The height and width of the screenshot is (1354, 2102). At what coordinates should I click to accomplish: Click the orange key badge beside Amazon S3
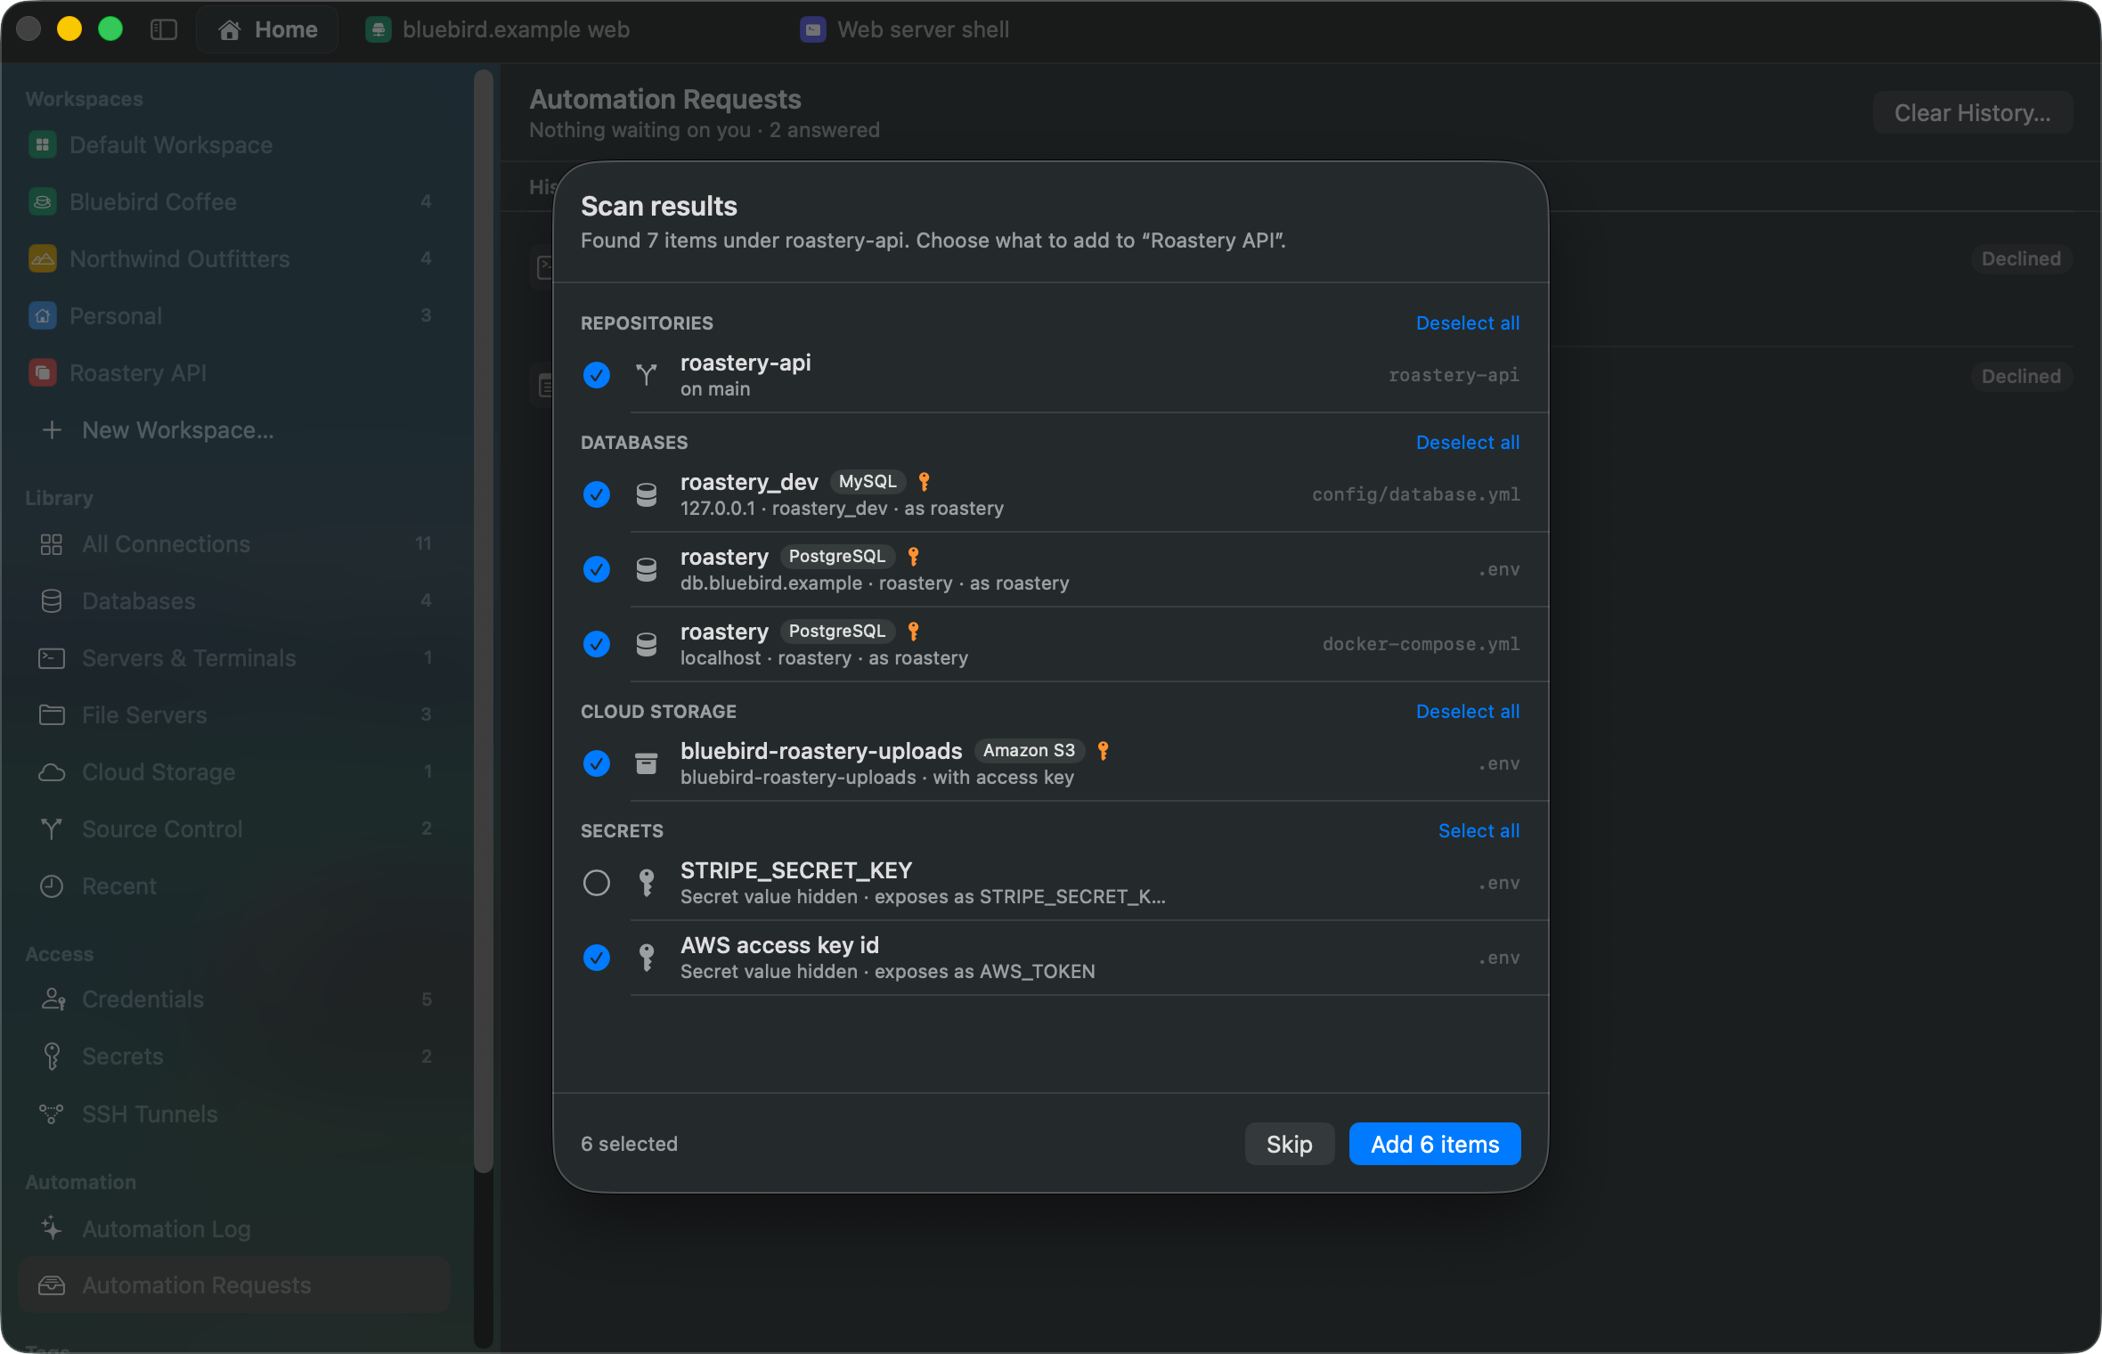[x=1103, y=750]
